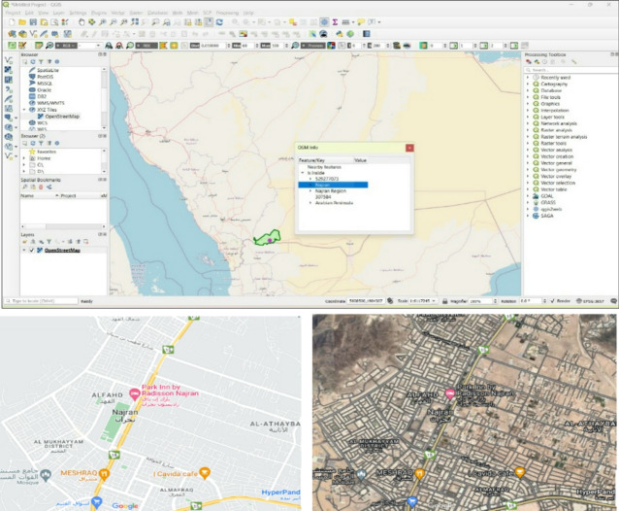The width and height of the screenshot is (619, 511).
Task: Click the New Geopackage Layer icon
Action: pyautogui.click(x=23, y=34)
